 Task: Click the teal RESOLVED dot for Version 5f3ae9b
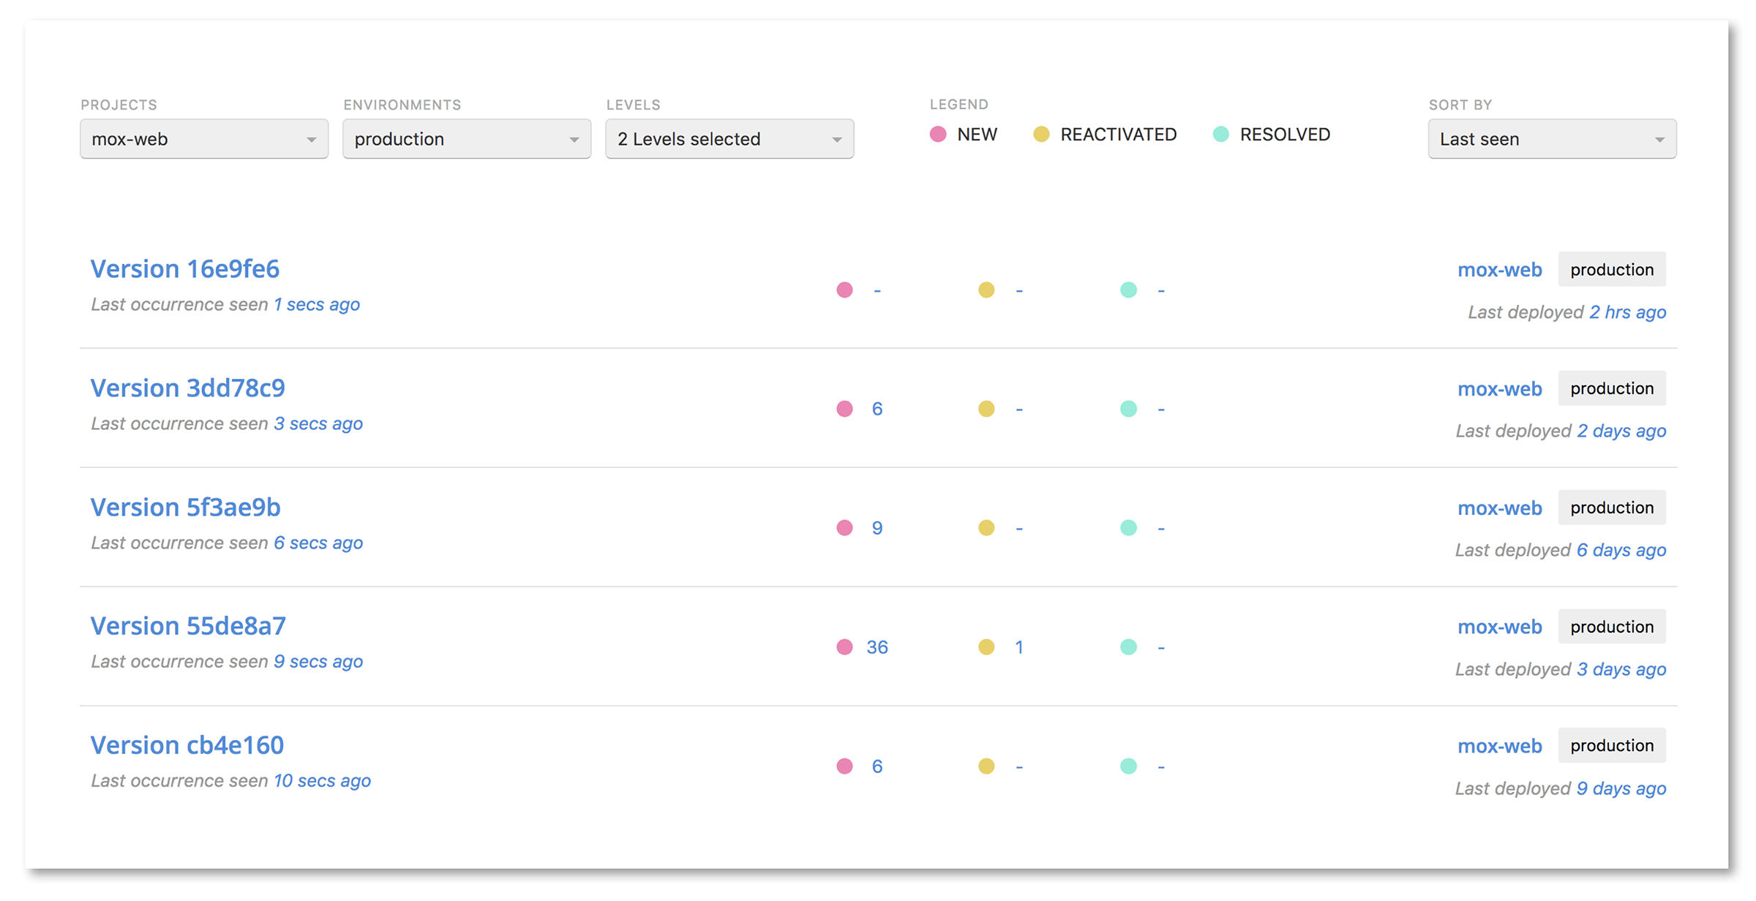(1128, 528)
